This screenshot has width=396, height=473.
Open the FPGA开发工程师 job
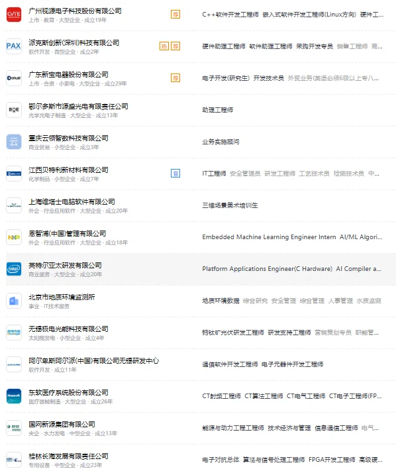[x=332, y=460]
